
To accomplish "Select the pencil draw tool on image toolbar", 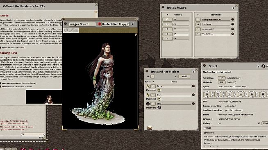I will [71, 30].
